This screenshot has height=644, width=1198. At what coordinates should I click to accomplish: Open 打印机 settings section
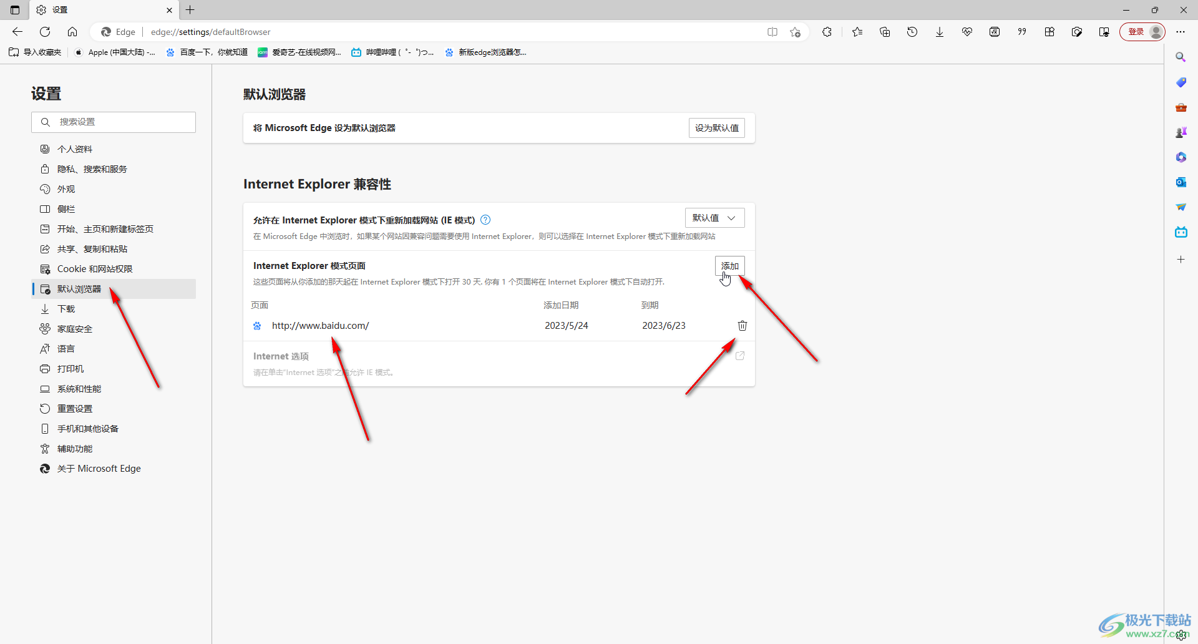114,369
